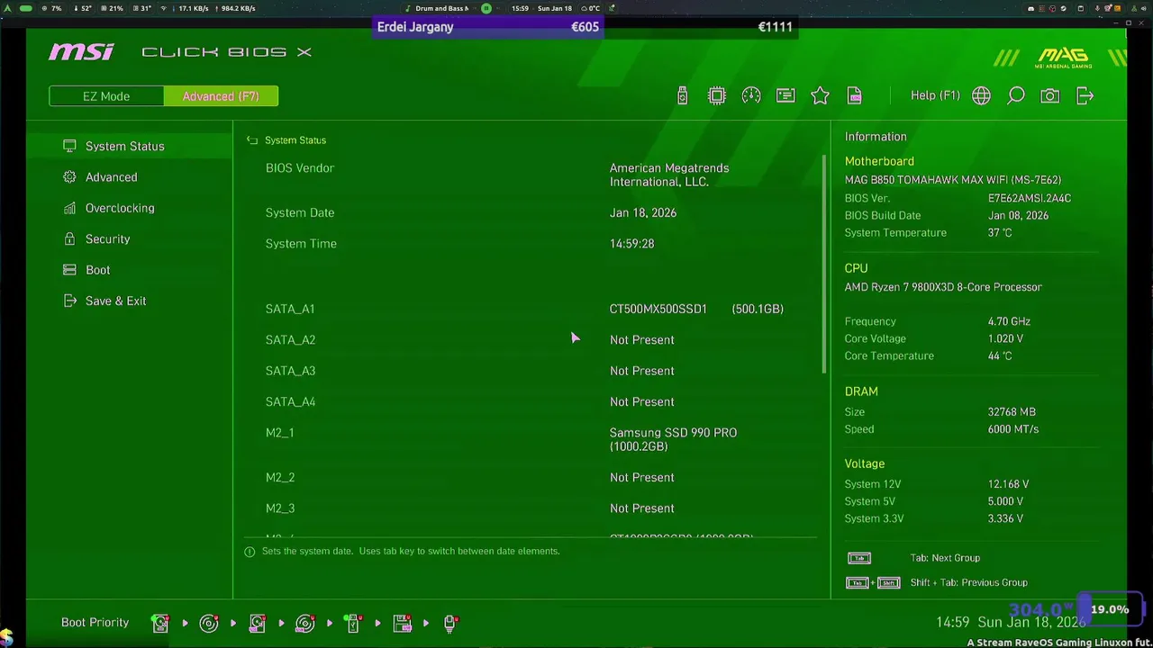Click the Boot Priority label
The image size is (1153, 648).
95,623
